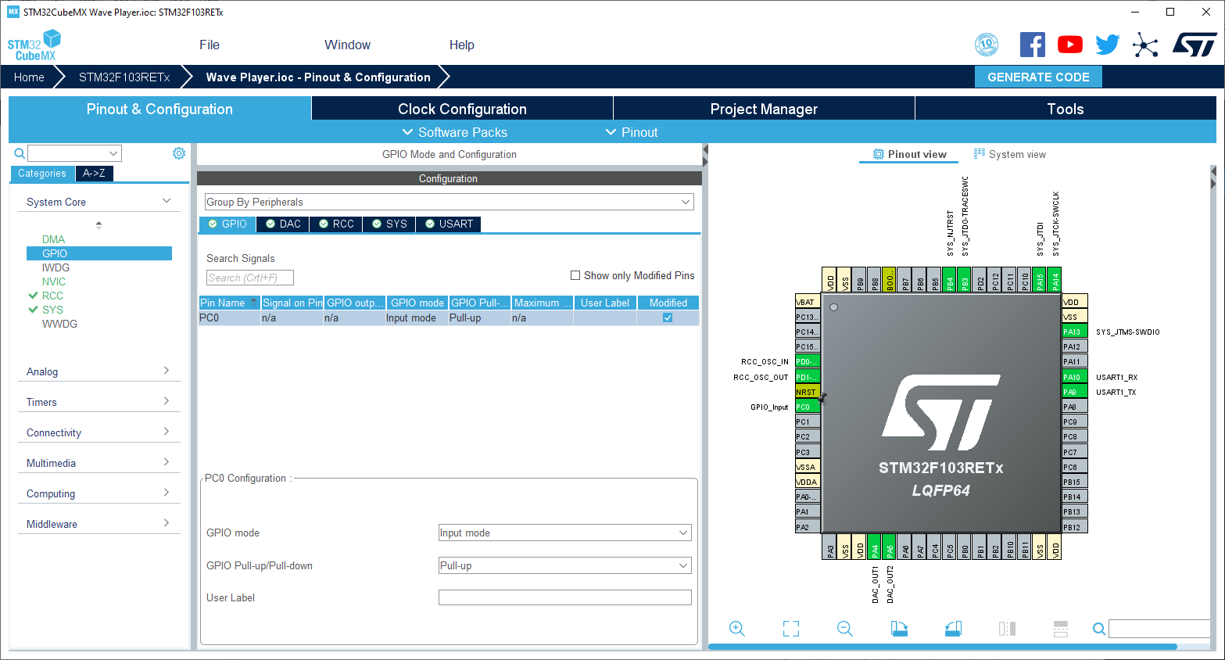
Task: Click the PA9 pin for USART1_TX
Action: [1074, 392]
